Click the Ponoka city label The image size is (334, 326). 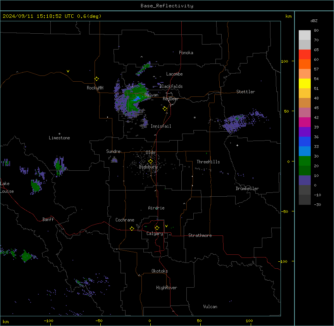186,53
